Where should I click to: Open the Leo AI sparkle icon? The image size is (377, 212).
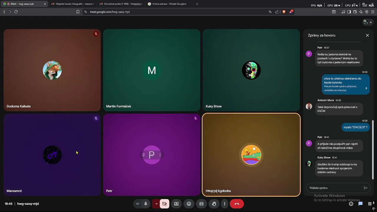[x=361, y=12]
